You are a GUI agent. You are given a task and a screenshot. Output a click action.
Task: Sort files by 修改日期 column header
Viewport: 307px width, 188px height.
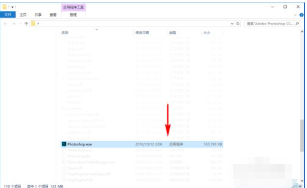[x=142, y=32]
